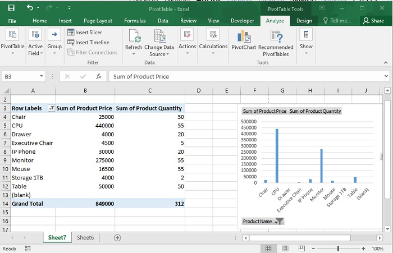Open the Row Labels filter dropdown
This screenshot has height=253, width=393.
point(52,108)
